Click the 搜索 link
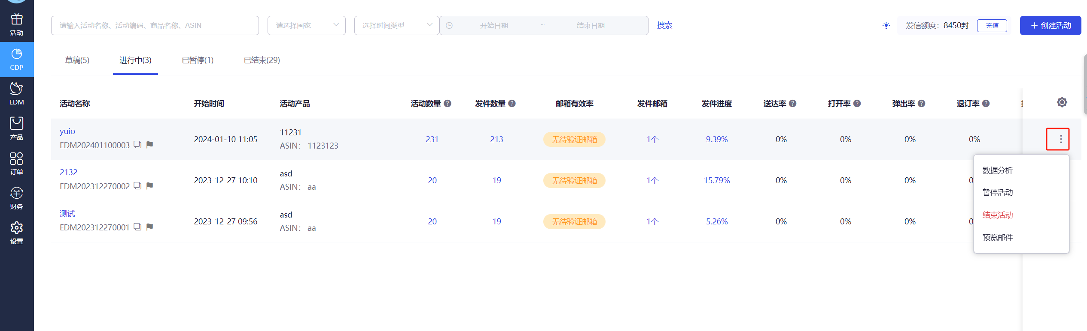 tap(664, 25)
